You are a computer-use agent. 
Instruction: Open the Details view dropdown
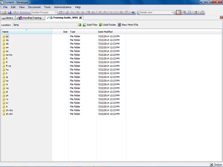(x=156, y=13)
